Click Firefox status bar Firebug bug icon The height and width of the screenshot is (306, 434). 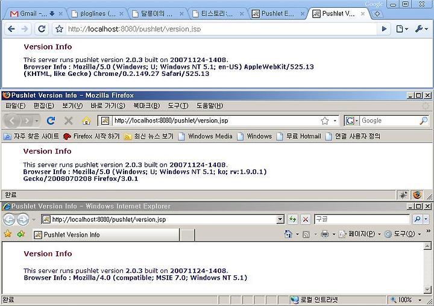coord(403,195)
